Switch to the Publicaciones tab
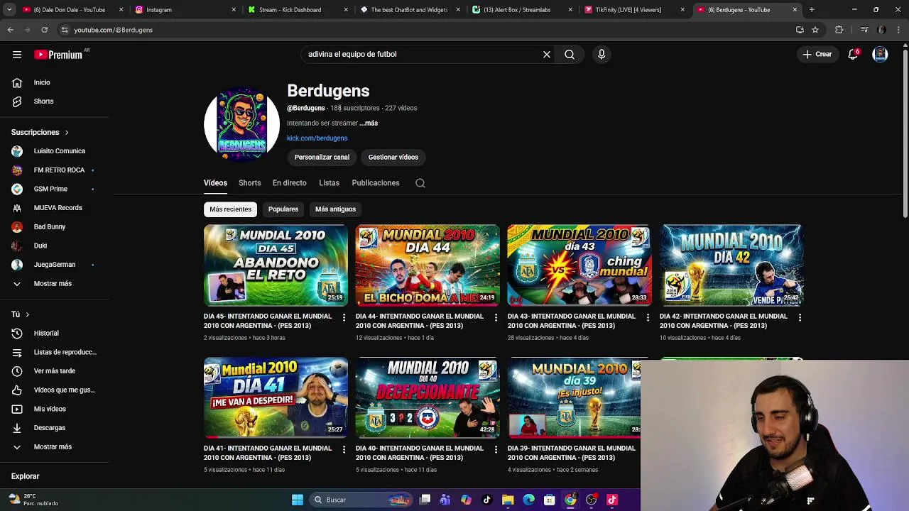Screen dimensions: 909x511 [x=376, y=183]
